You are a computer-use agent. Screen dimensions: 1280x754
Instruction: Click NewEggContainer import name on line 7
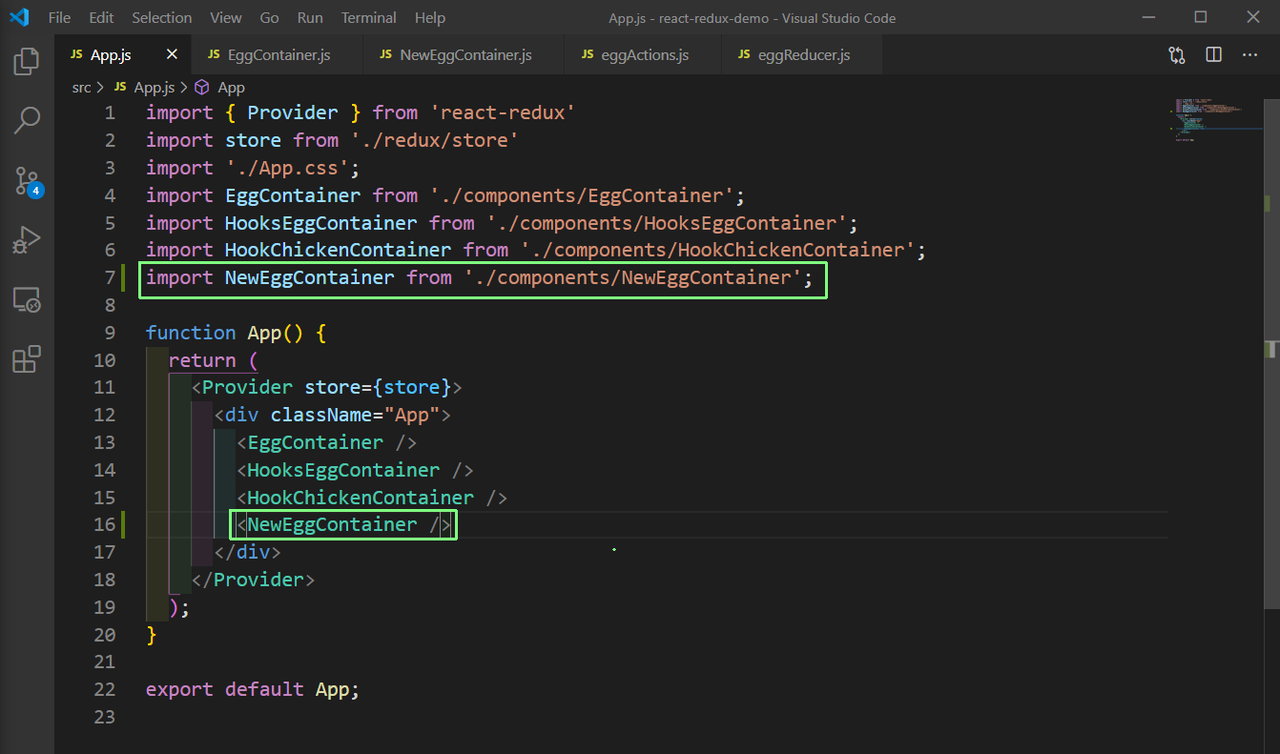point(309,277)
